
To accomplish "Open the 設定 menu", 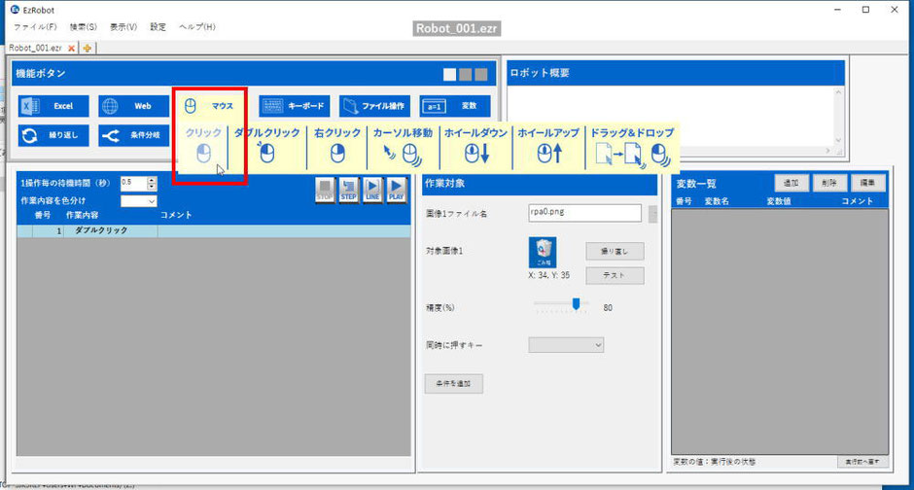I will [158, 27].
